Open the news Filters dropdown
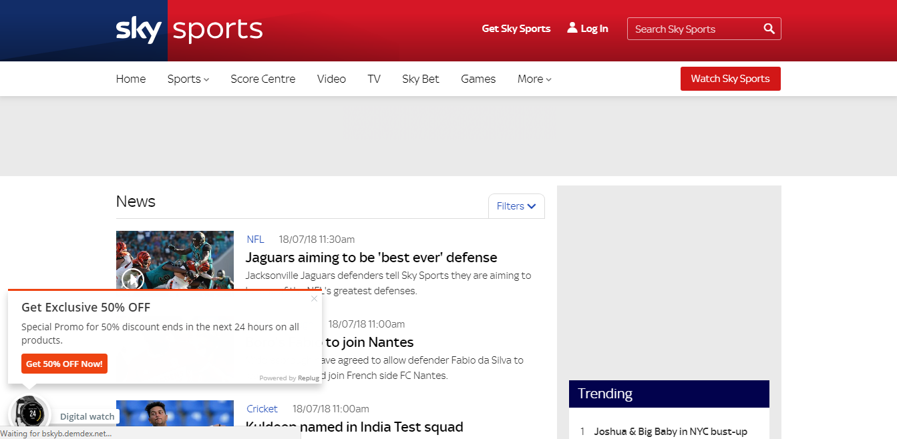Screen dimensions: 897x439 [x=516, y=206]
